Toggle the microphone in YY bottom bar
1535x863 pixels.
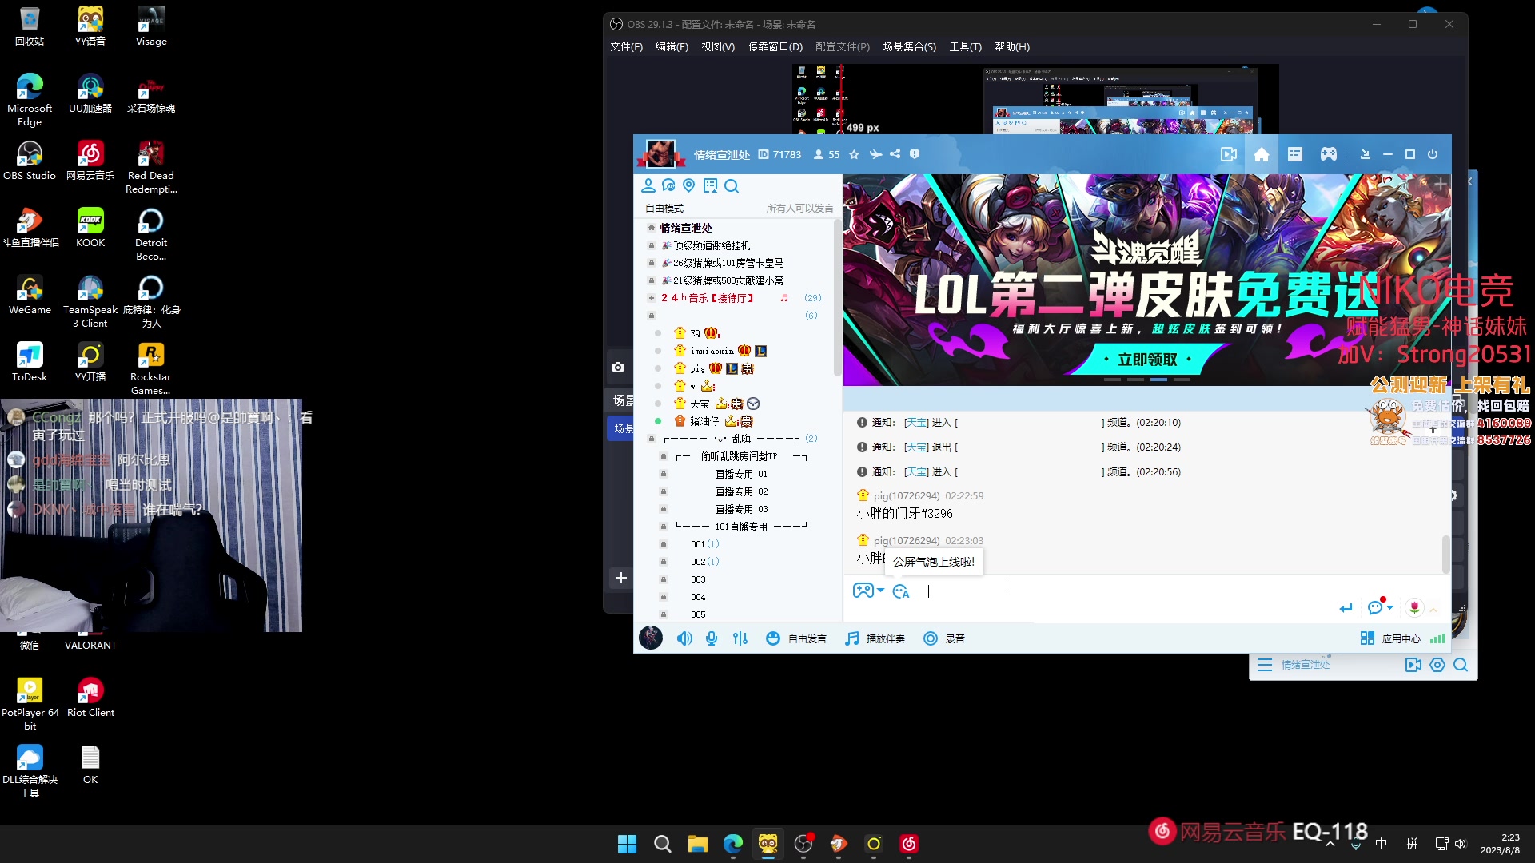pos(712,638)
